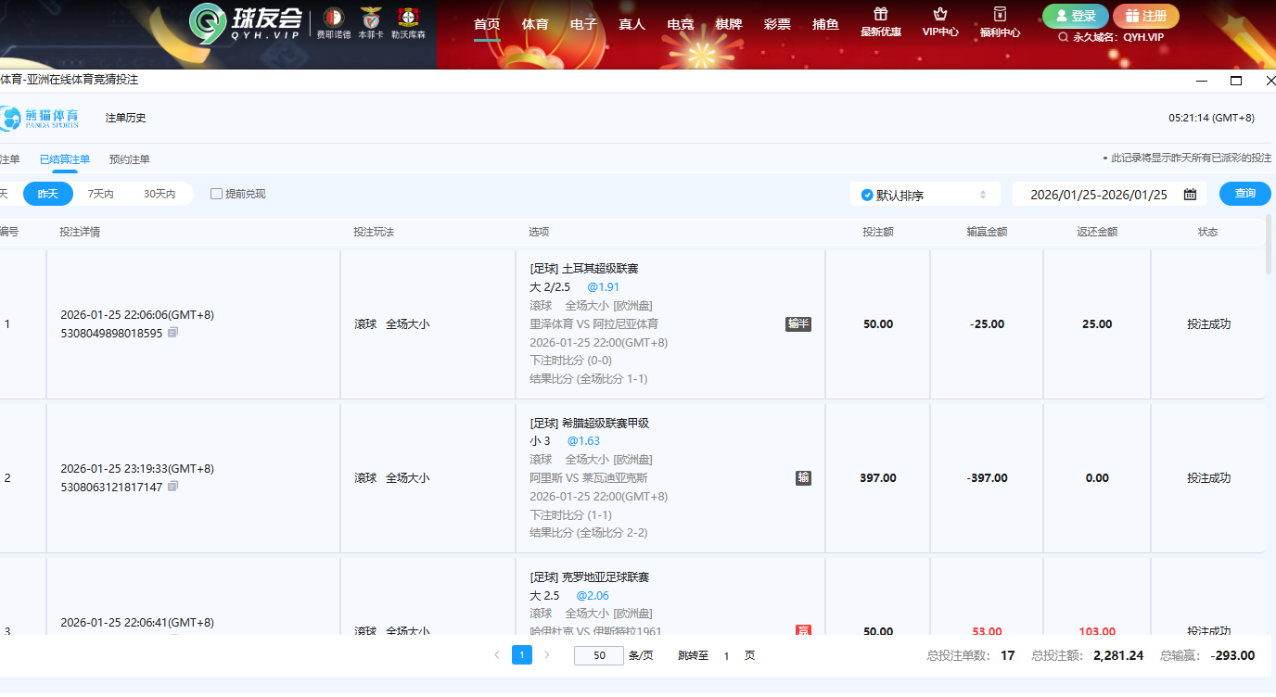The width and height of the screenshot is (1276, 697).
Task: Enable the 提前兑现 checkbox
Action: pyautogui.click(x=216, y=194)
